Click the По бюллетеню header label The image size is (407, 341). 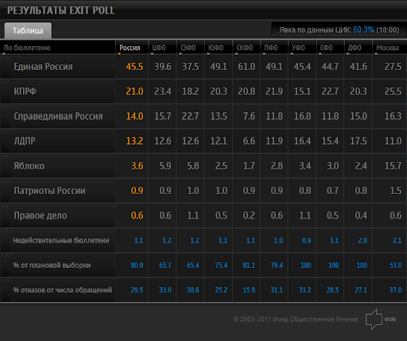click(27, 48)
